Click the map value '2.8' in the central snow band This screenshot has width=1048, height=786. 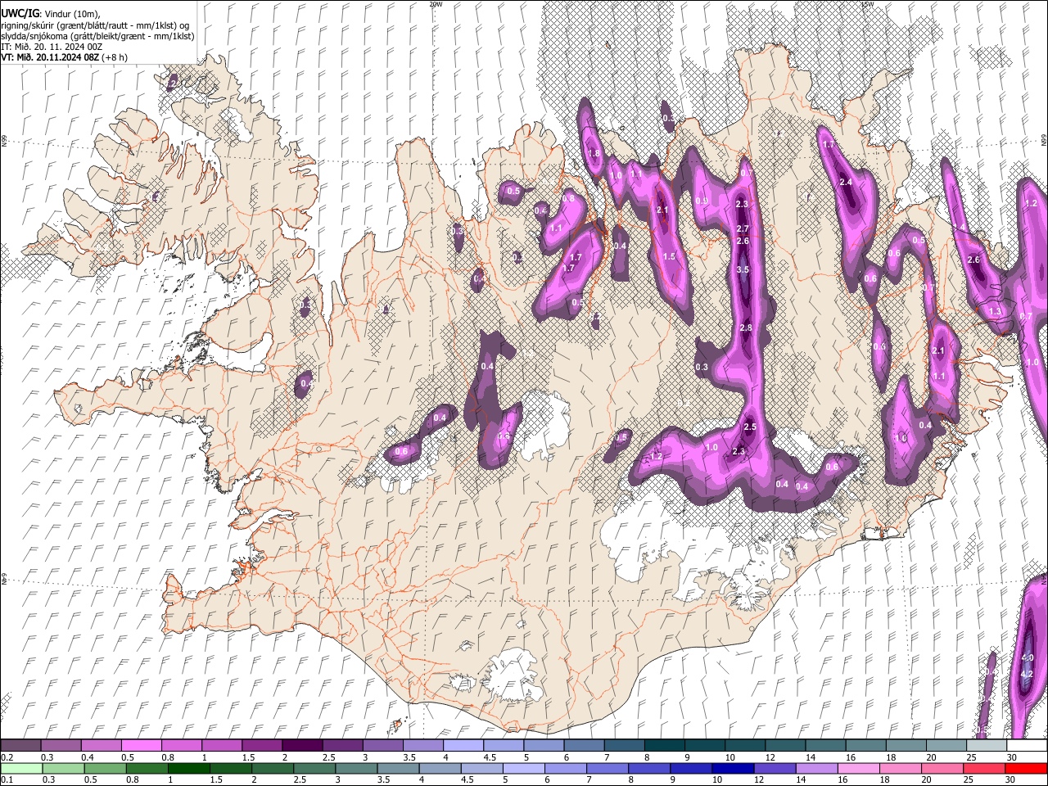point(745,327)
